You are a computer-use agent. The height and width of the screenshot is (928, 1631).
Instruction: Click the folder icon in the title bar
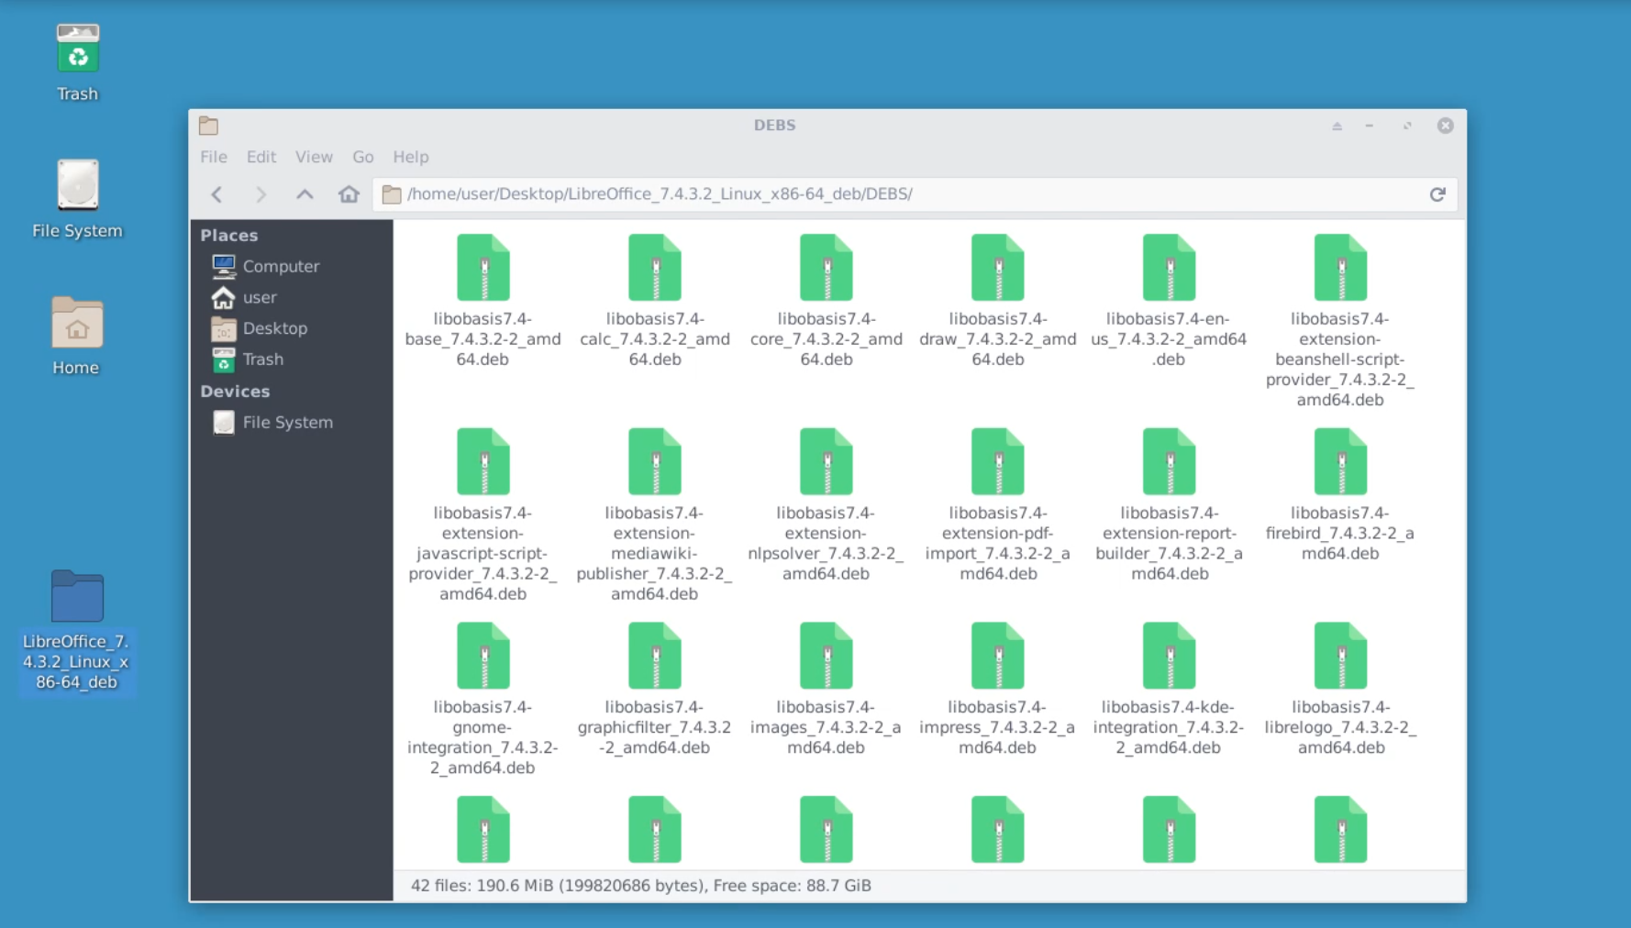click(x=209, y=126)
